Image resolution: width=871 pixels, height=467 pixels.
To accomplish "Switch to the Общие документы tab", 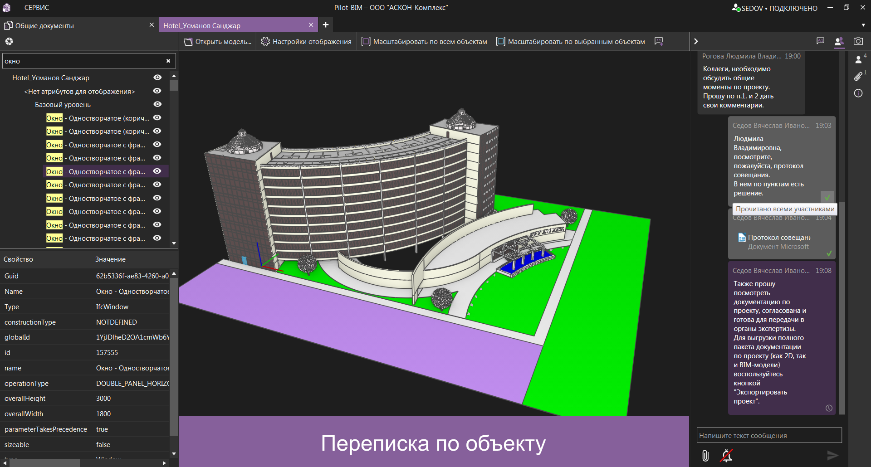I will point(44,26).
